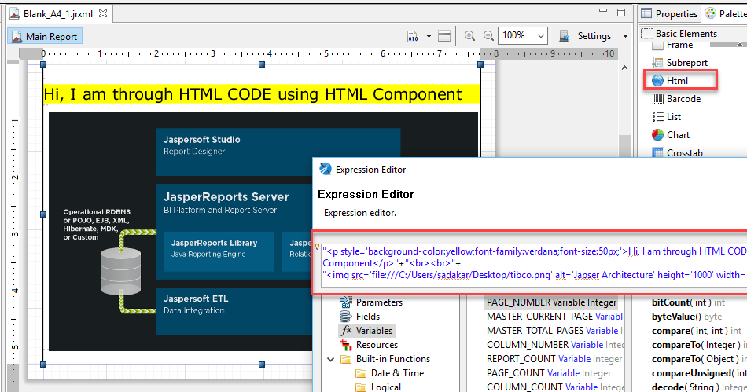The image size is (747, 392).
Task: Click the vertical scrollbar thumb of canvas
Action: (x=624, y=146)
